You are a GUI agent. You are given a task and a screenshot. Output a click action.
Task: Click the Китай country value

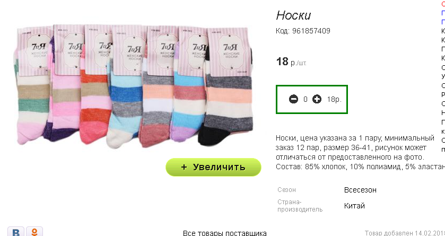click(354, 206)
